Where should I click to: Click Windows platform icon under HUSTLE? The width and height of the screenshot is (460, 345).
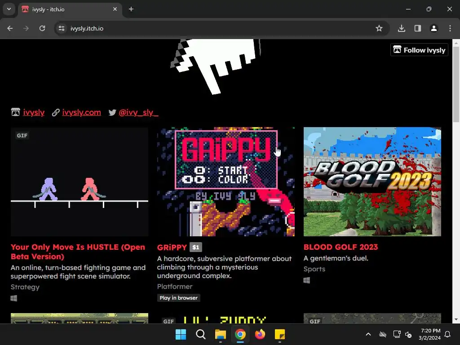click(x=14, y=298)
